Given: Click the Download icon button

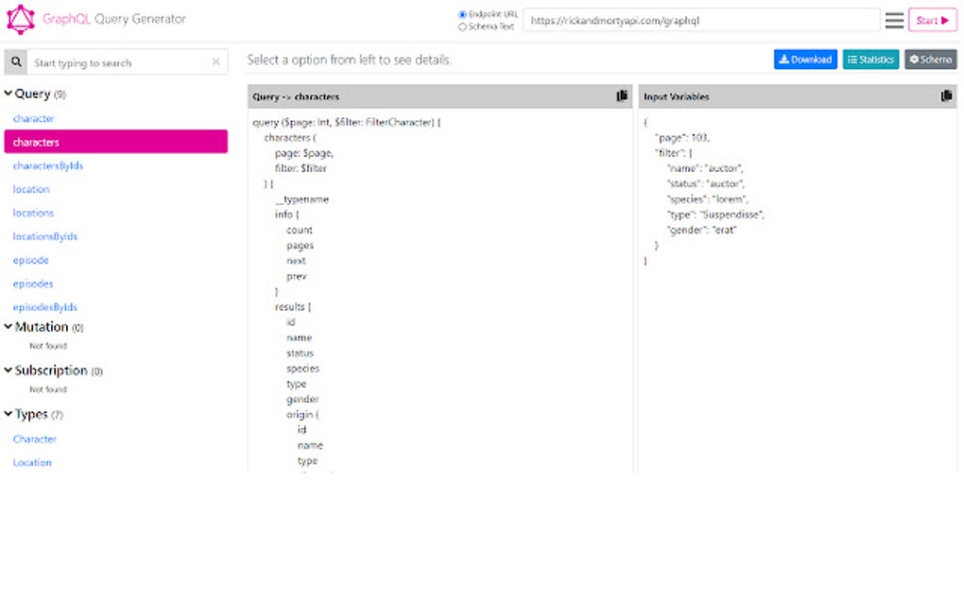Looking at the screenshot, I should pyautogui.click(x=805, y=59).
